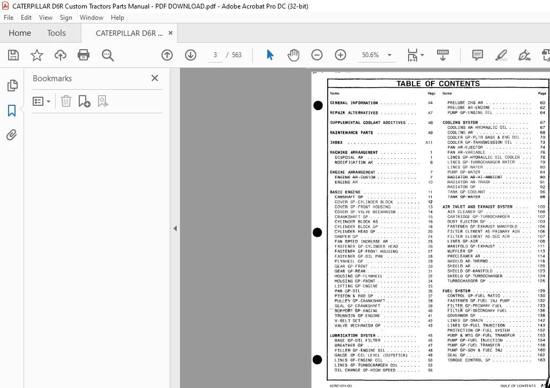Open the Window menu
Viewport: 550px width, 388px height.
pos(92,18)
